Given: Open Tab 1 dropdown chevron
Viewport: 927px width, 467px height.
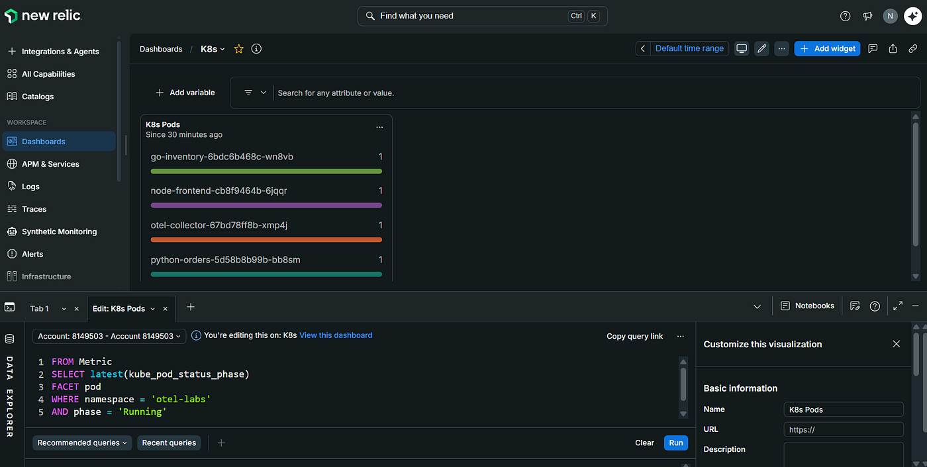Looking at the screenshot, I should click(x=64, y=309).
